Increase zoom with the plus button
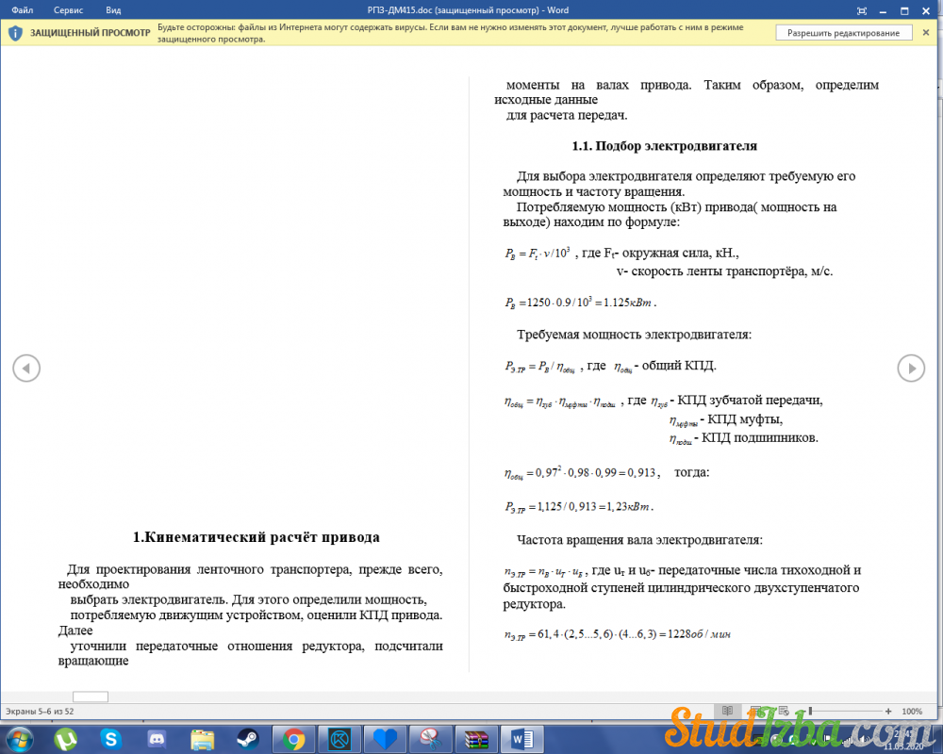The image size is (943, 754). (887, 712)
